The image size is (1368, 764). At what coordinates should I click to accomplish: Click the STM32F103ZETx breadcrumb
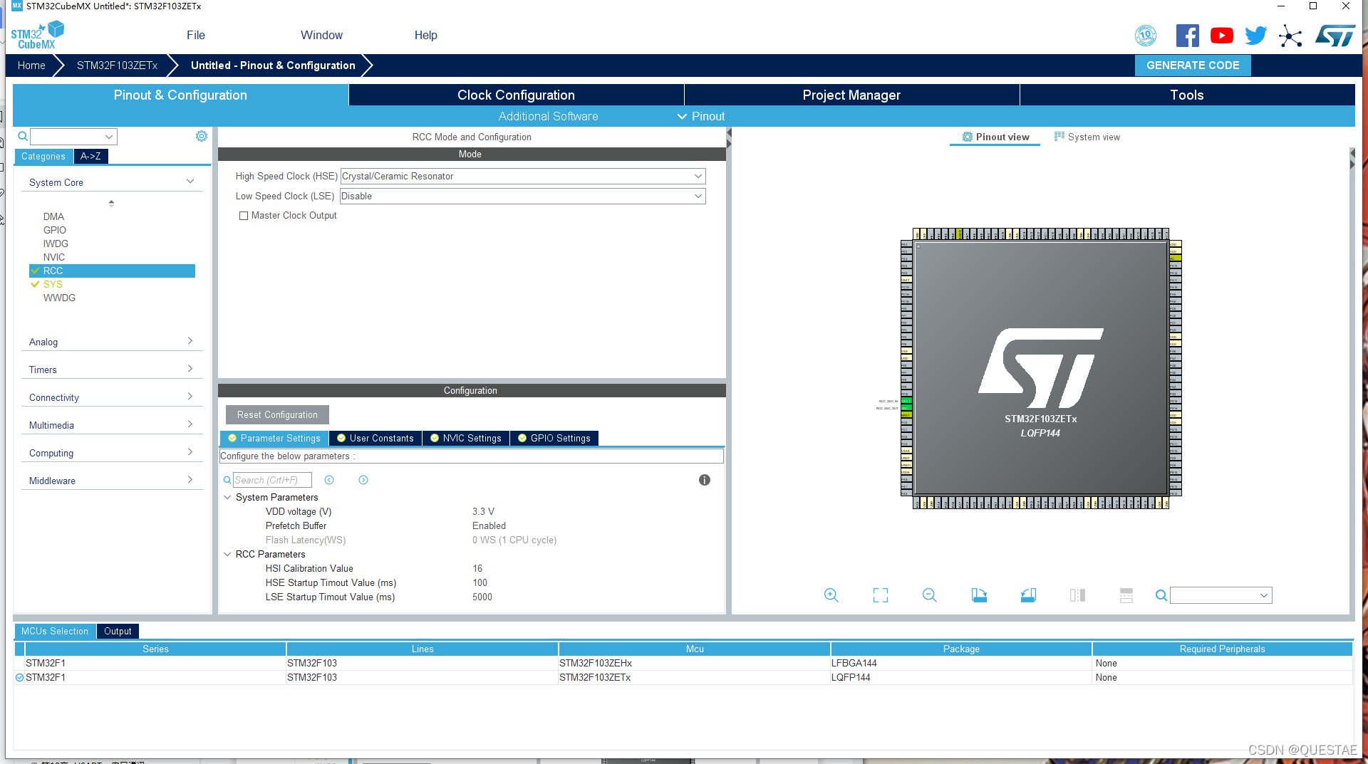click(117, 65)
